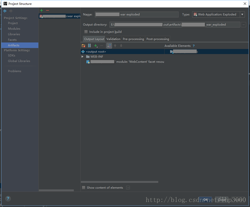Click the Web Application: Exploded type field

(216, 14)
